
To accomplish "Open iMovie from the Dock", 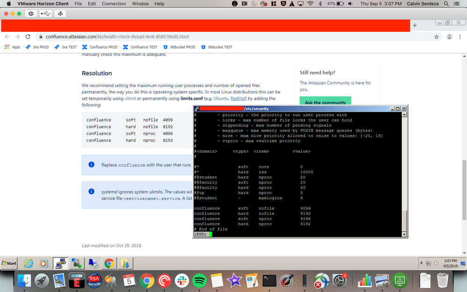I will coord(234,281).
